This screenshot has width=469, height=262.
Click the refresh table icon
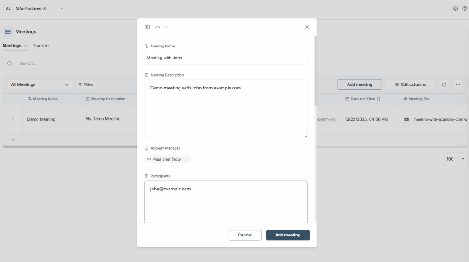tap(444, 84)
